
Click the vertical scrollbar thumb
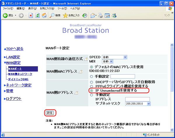point(172,69)
